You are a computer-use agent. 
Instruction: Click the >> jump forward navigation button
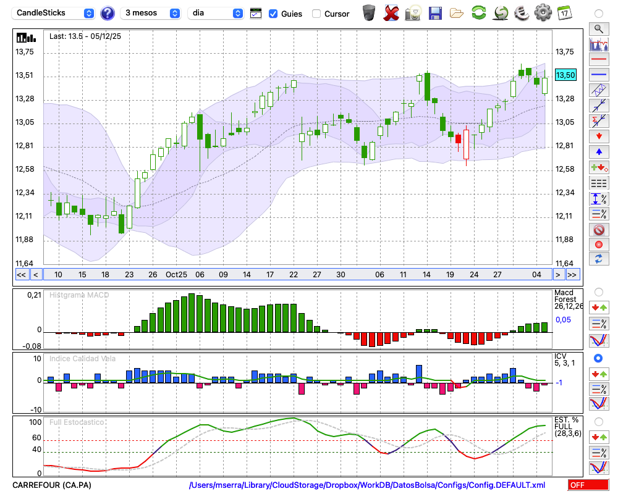573,275
